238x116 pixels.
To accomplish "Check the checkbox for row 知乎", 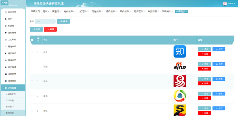I will [x=32, y=52].
